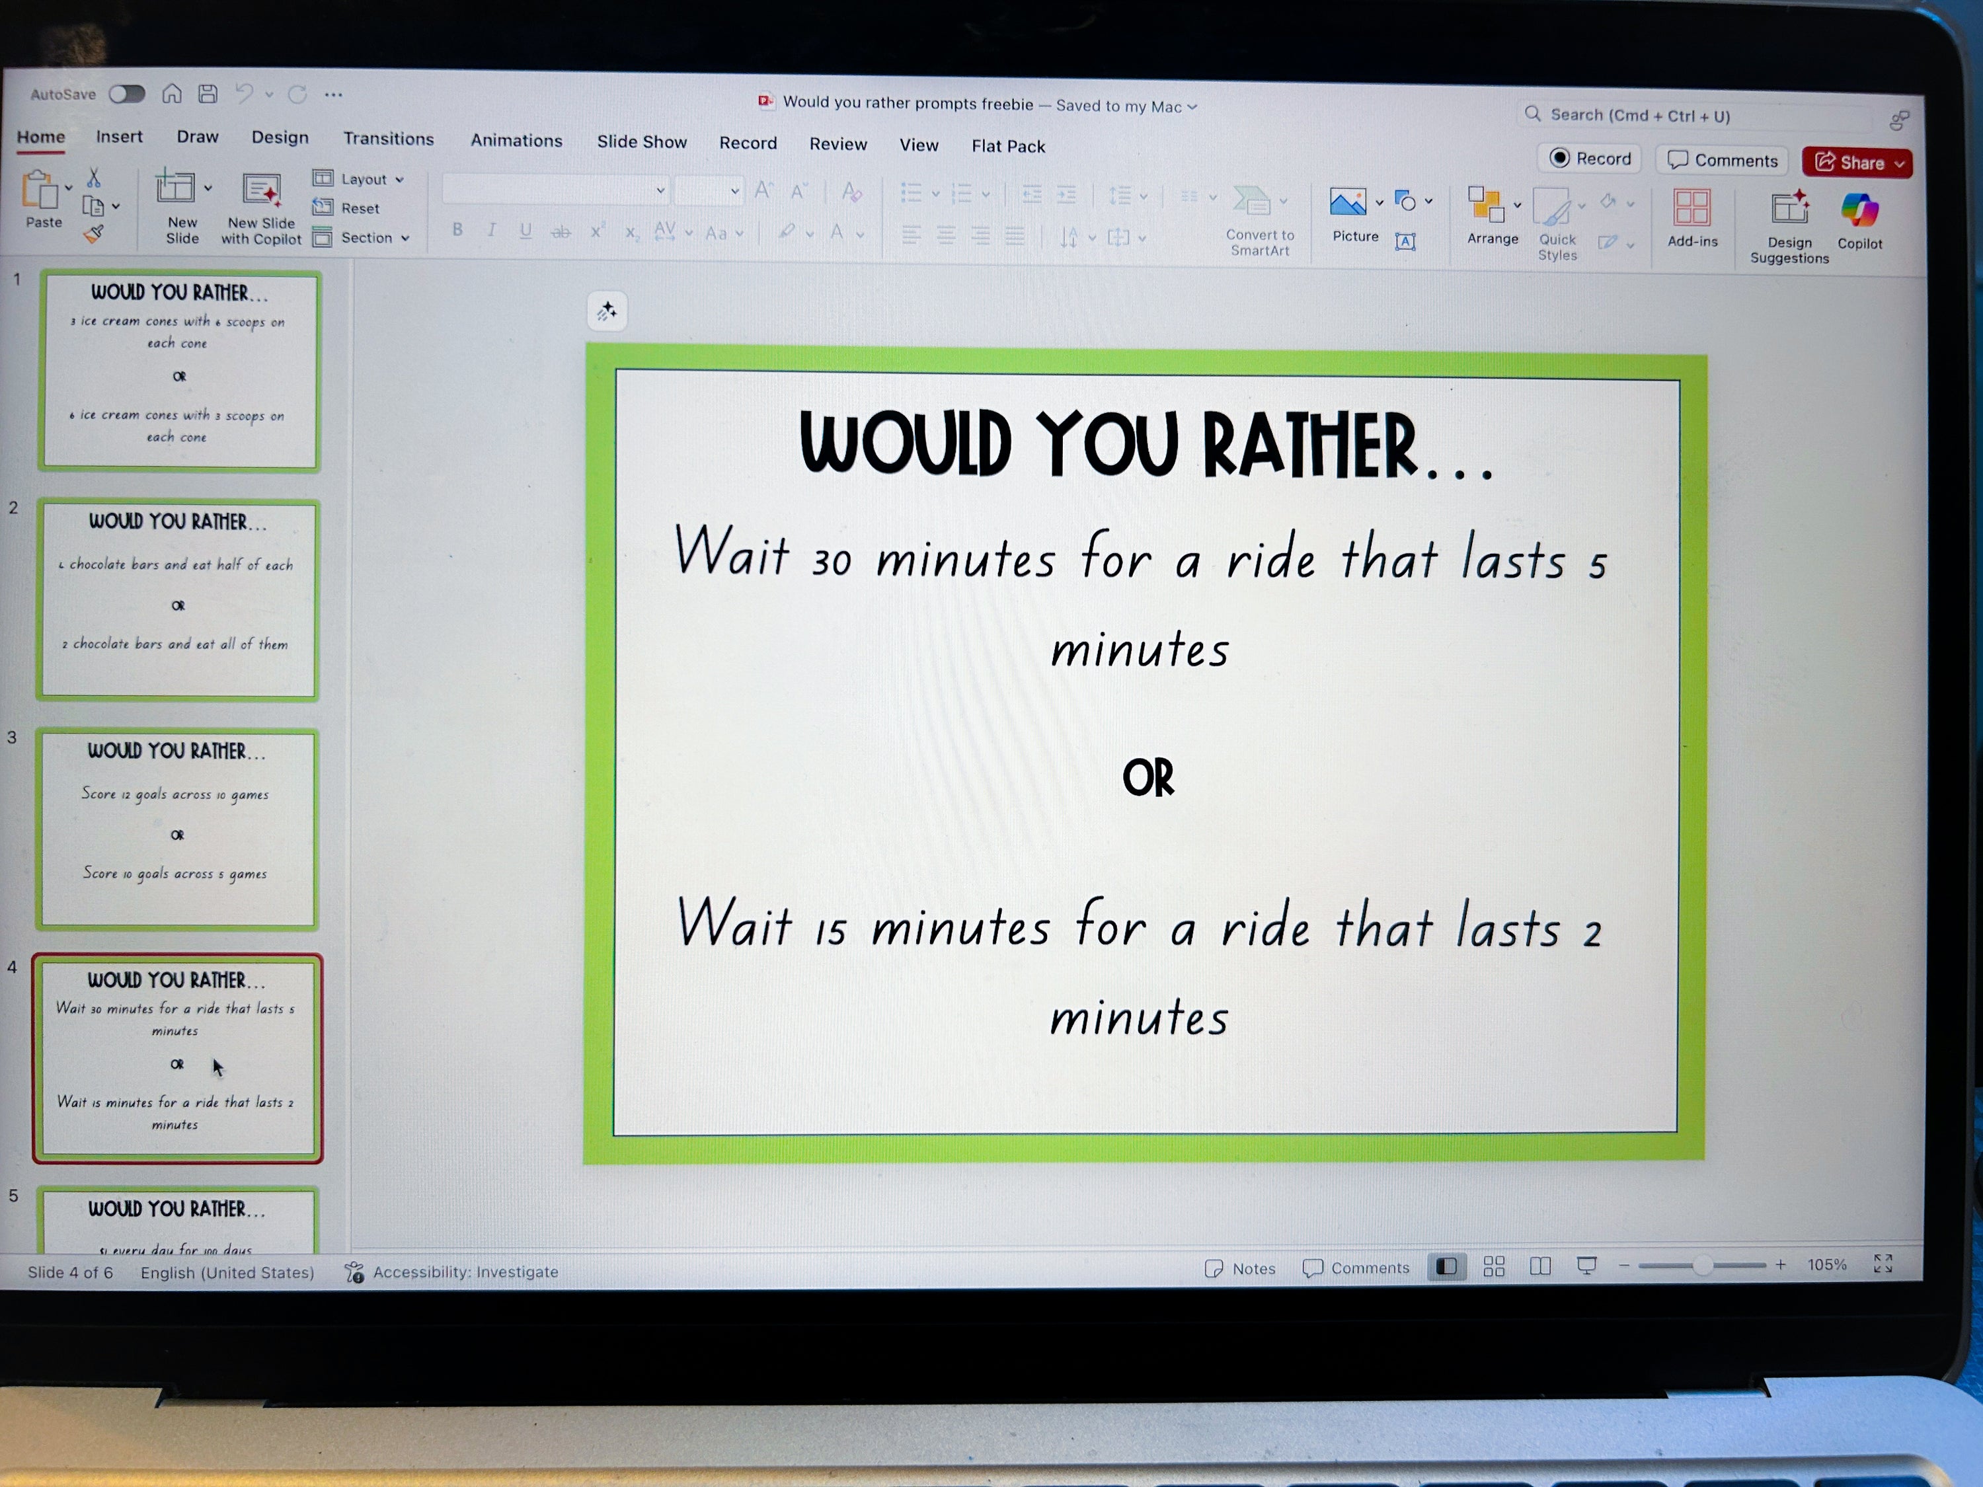Click the font color A icon

pyautogui.click(x=836, y=232)
